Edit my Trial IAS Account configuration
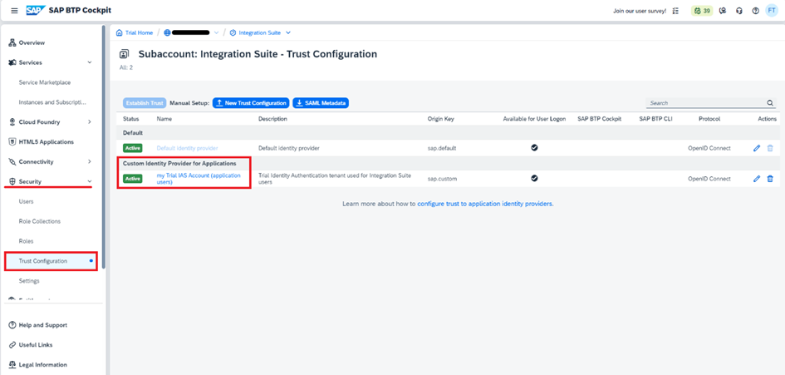This screenshot has width=785, height=375. (x=757, y=179)
